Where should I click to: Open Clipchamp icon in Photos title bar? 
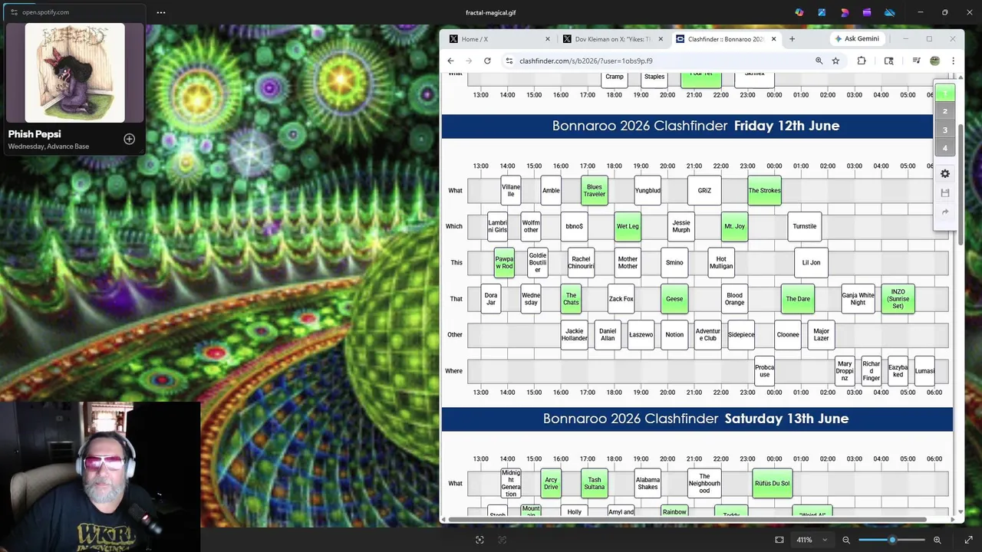point(867,12)
